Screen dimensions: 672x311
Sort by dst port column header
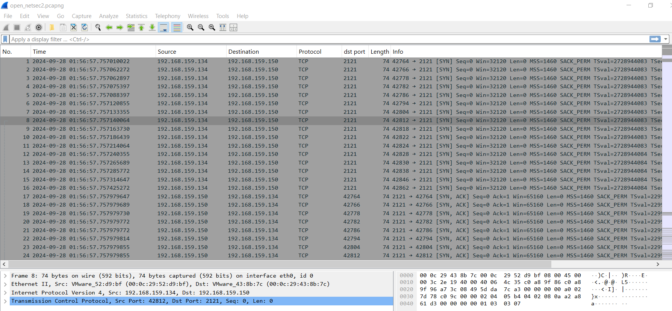coord(355,51)
